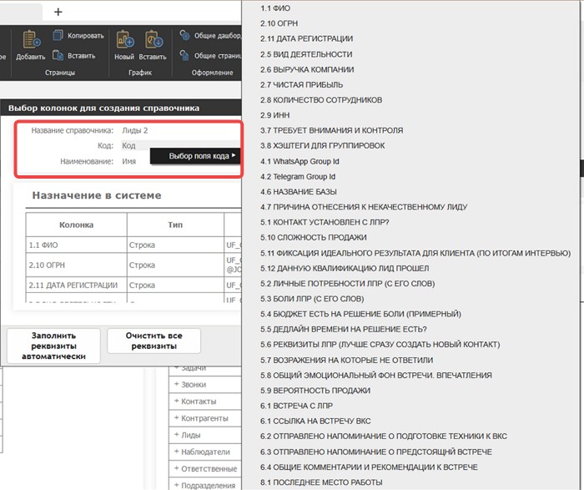Click the Вставить chart icon under График

coord(154,39)
